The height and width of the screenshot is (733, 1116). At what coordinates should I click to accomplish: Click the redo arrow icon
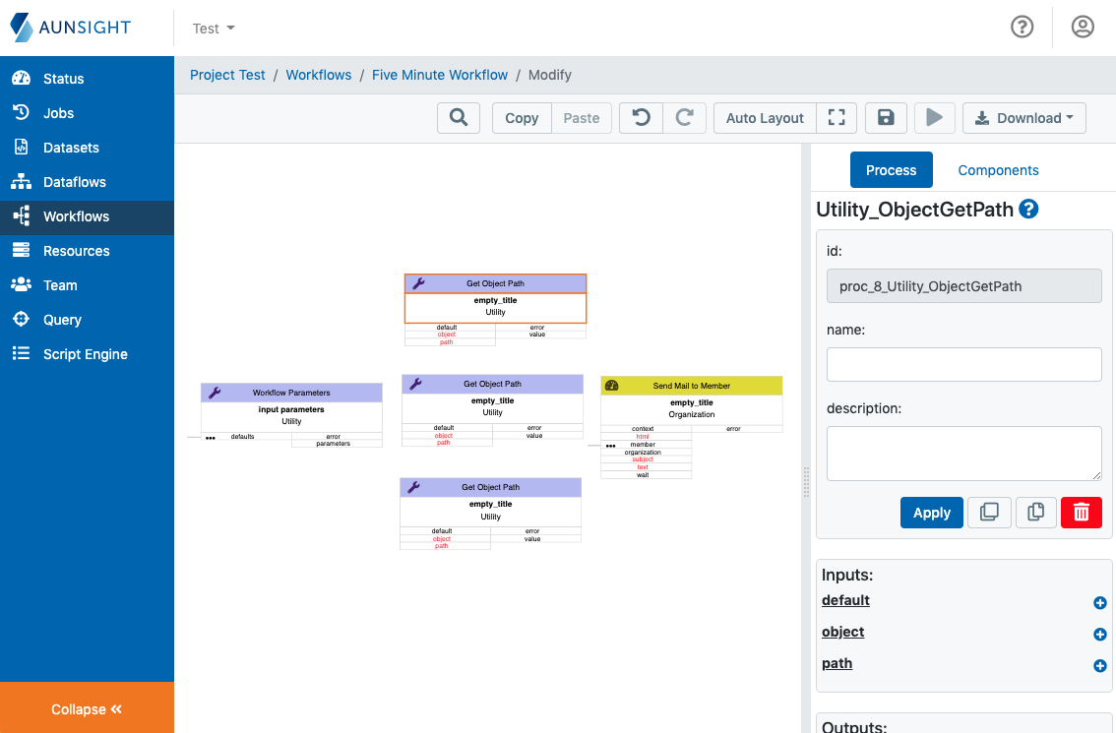point(684,118)
